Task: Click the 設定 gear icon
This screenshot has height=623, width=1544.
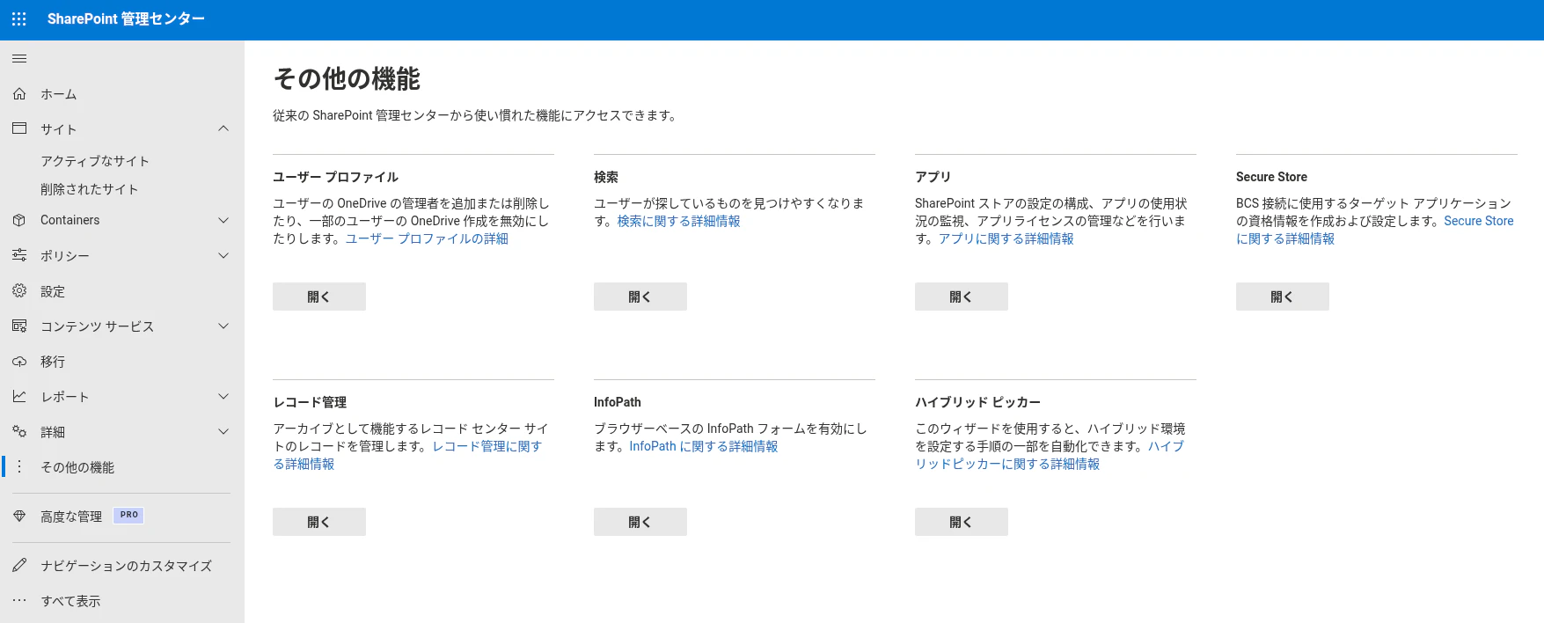Action: click(19, 290)
